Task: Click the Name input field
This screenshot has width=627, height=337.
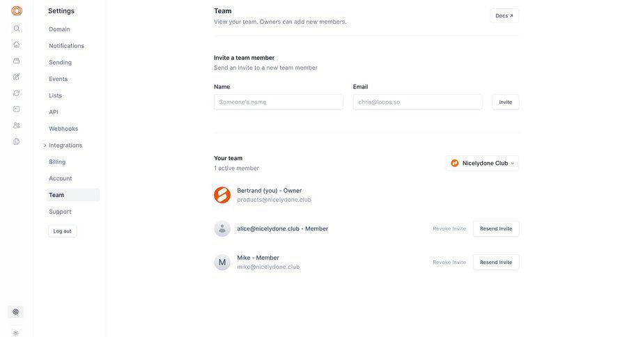Action: coord(278,102)
